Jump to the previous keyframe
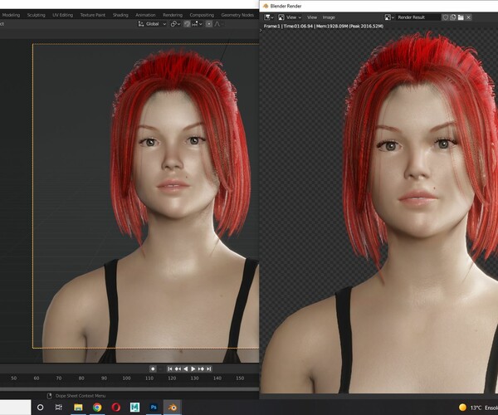498x415 pixels. point(178,369)
